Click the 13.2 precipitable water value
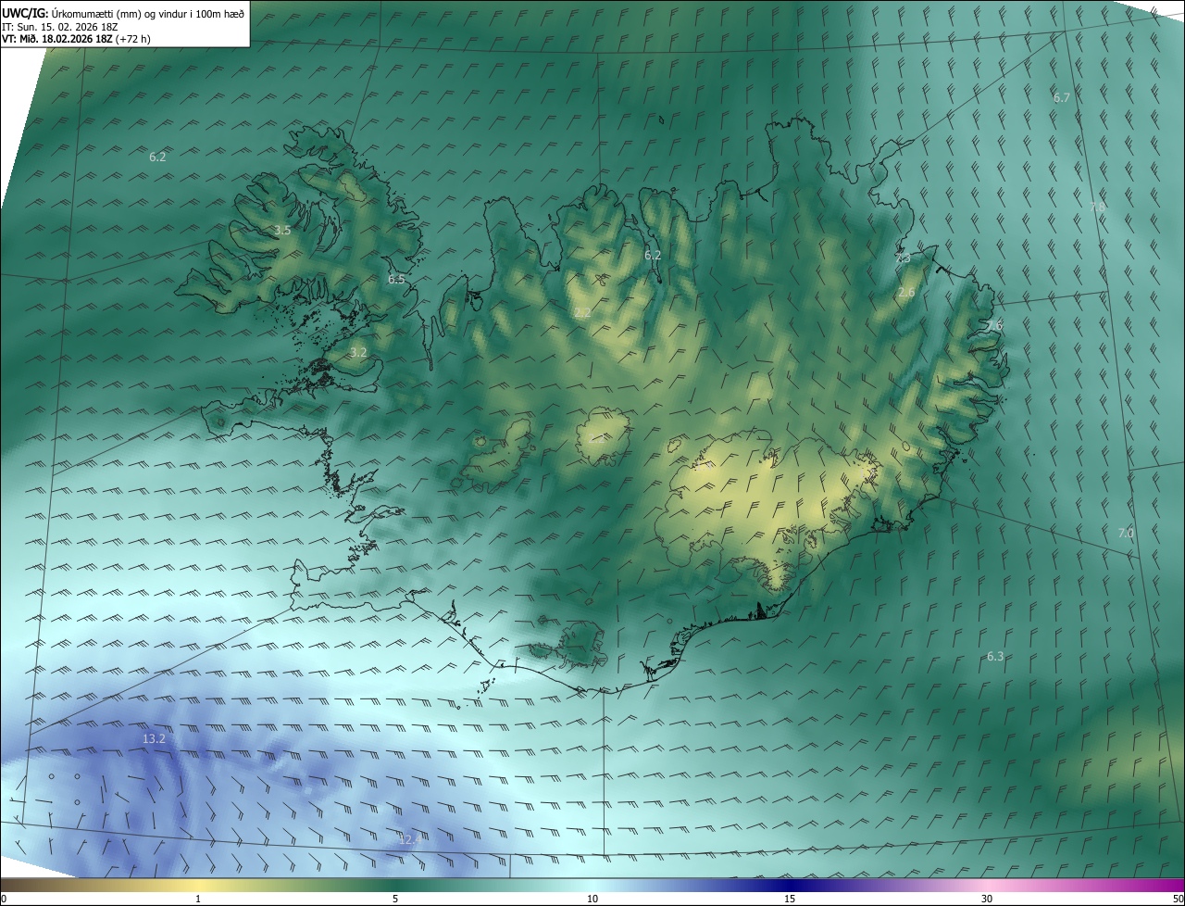 [154, 738]
